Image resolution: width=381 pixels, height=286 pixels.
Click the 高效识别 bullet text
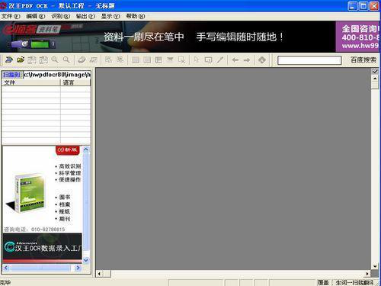pyautogui.click(x=70, y=166)
